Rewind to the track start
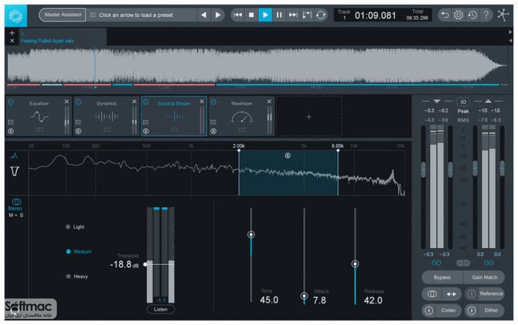The height and width of the screenshot is (325, 518). [x=237, y=15]
